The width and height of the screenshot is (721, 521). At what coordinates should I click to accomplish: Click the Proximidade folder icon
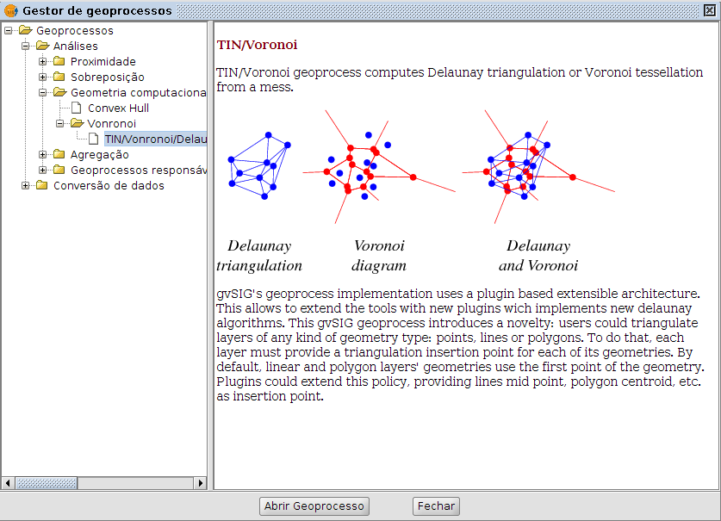tap(59, 62)
